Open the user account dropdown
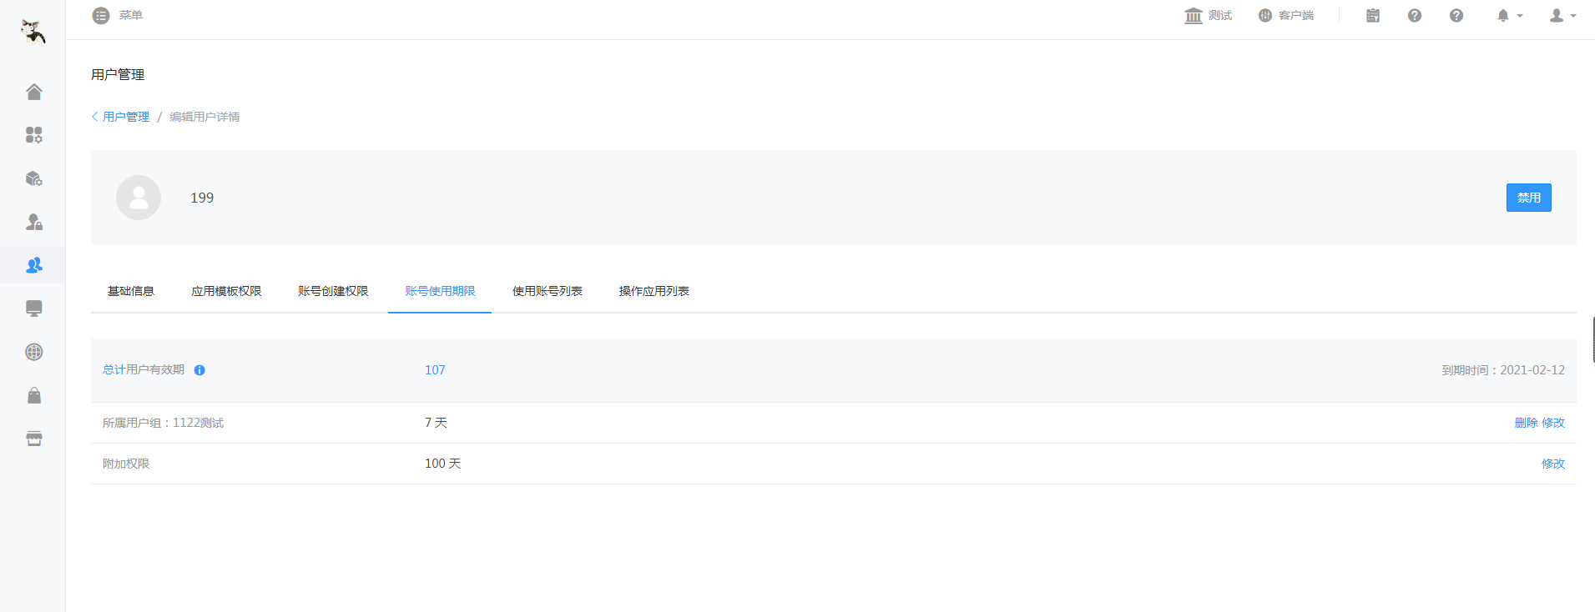The width and height of the screenshot is (1595, 612). coord(1562,16)
